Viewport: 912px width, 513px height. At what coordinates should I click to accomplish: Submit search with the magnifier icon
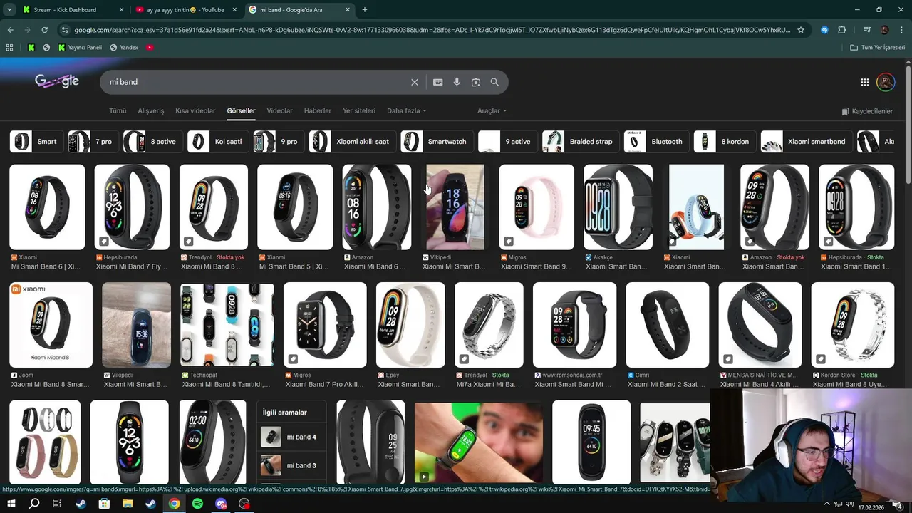click(x=494, y=82)
